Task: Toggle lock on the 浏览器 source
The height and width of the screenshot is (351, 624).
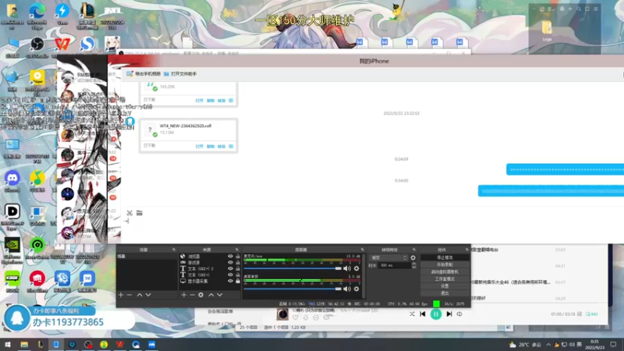Action: [238, 257]
